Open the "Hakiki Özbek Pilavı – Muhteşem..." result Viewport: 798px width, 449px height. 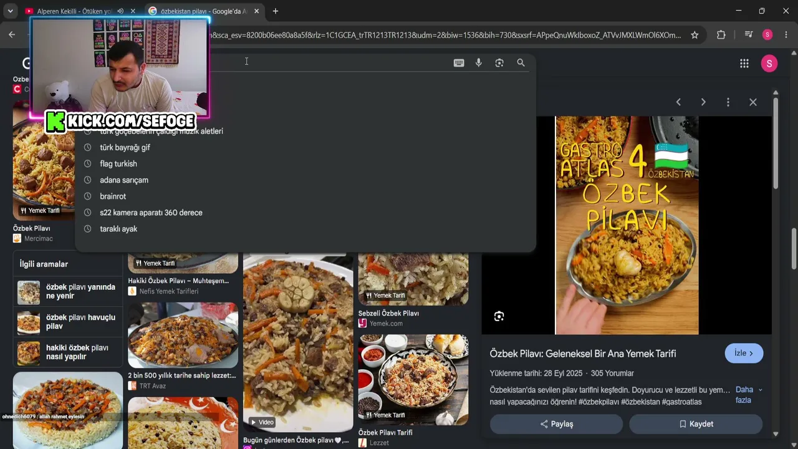coord(178,281)
